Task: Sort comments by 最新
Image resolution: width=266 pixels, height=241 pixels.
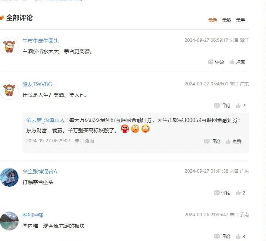Action: [x=213, y=20]
